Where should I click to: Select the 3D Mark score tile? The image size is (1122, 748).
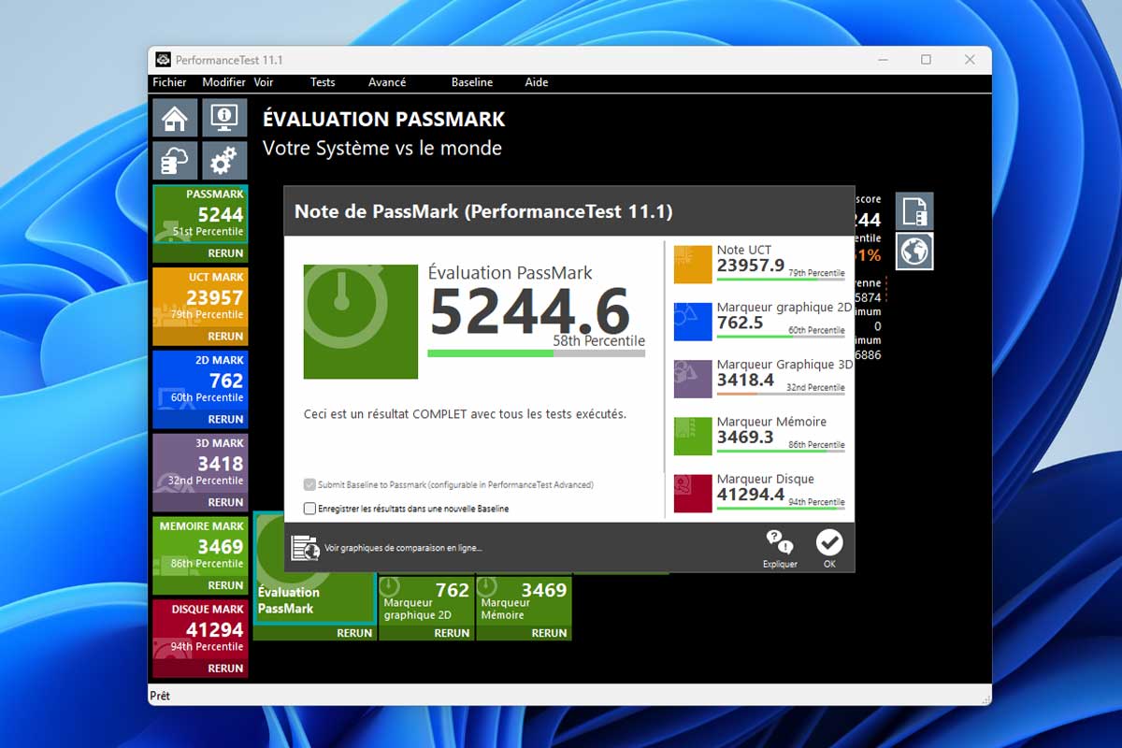200,463
